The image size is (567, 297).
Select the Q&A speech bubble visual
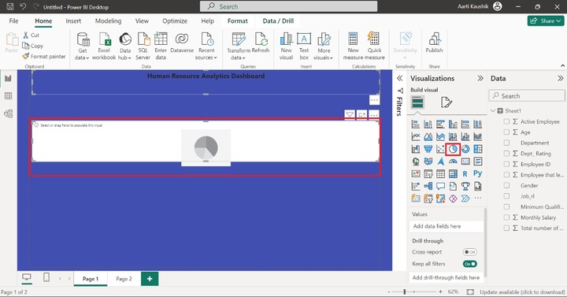point(440,186)
